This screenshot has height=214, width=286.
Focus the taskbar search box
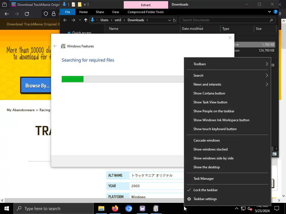pyautogui.click(x=53, y=208)
